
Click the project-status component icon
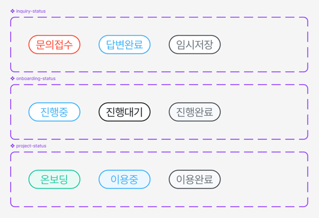12,145
